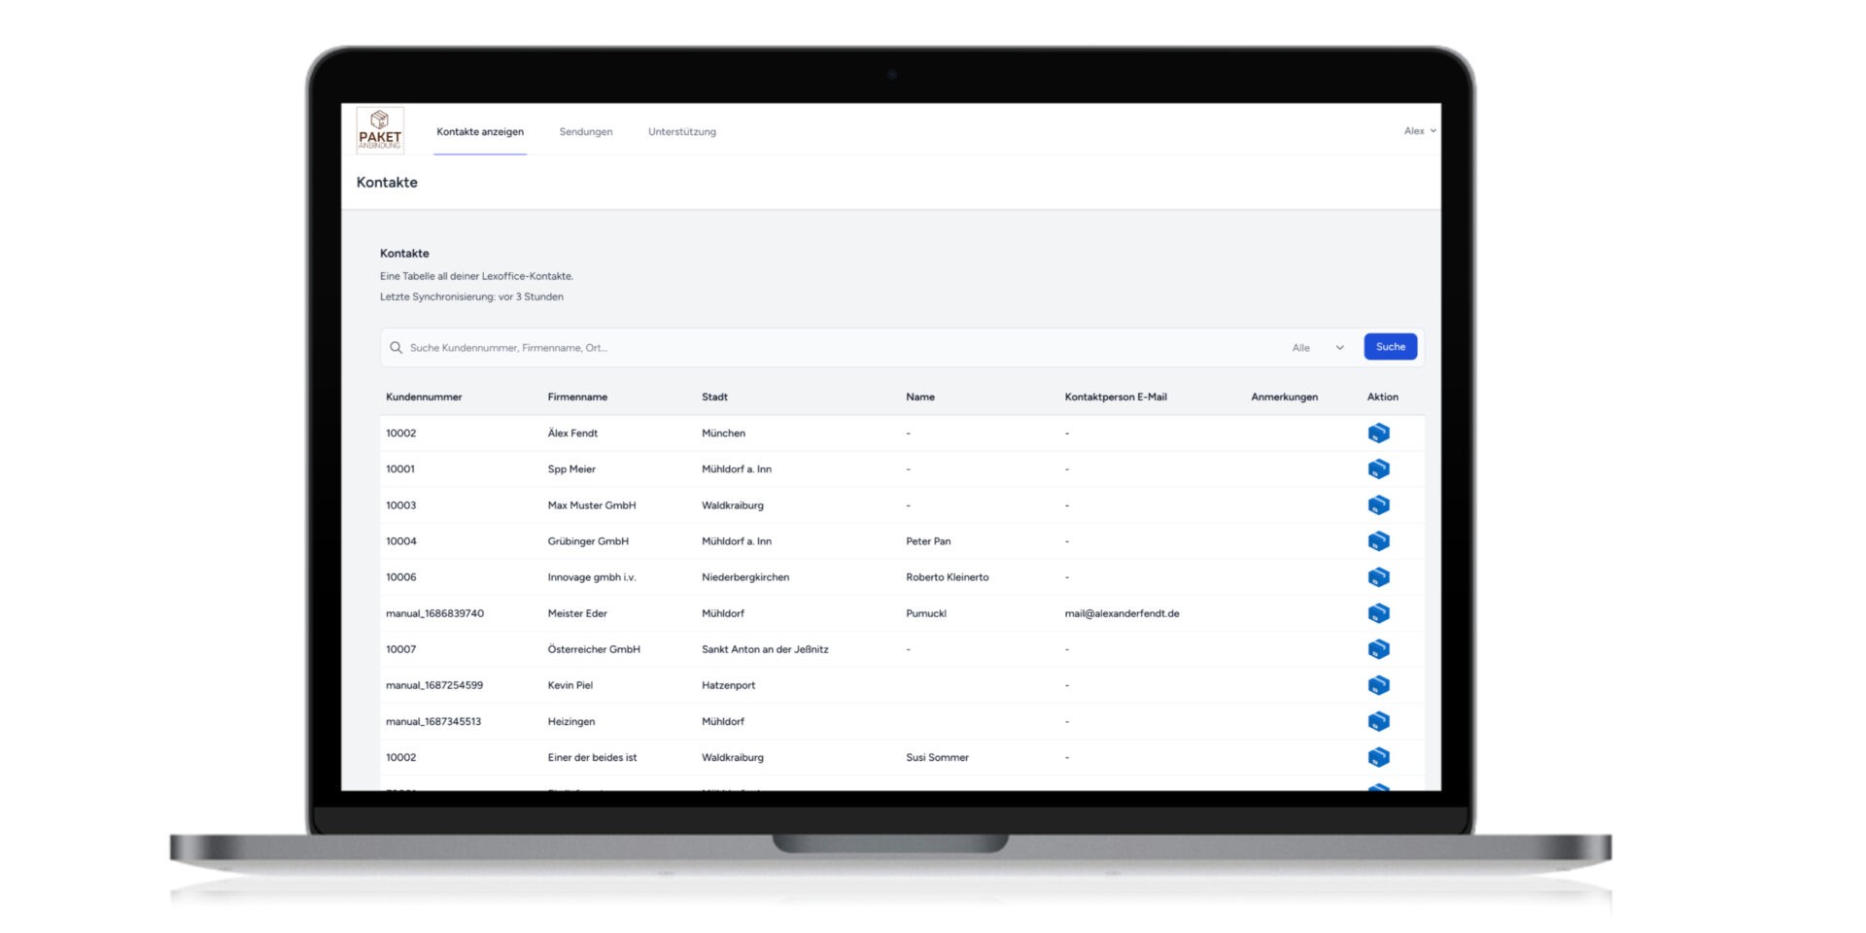Click the Paket Anbindung logo

point(379,130)
